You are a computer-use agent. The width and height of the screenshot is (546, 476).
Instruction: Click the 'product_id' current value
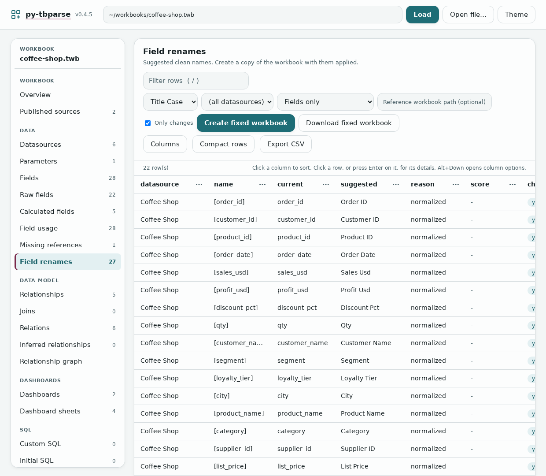pyautogui.click(x=294, y=237)
